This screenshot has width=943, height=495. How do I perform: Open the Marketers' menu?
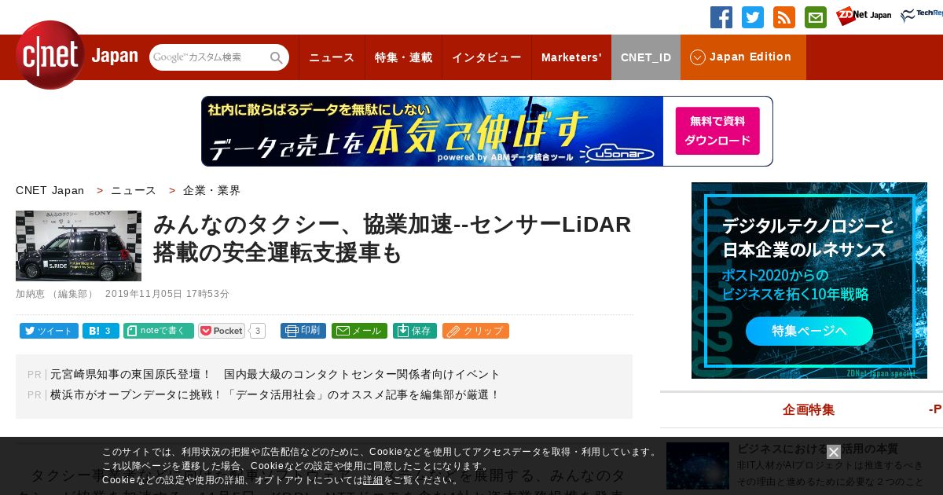coord(571,57)
